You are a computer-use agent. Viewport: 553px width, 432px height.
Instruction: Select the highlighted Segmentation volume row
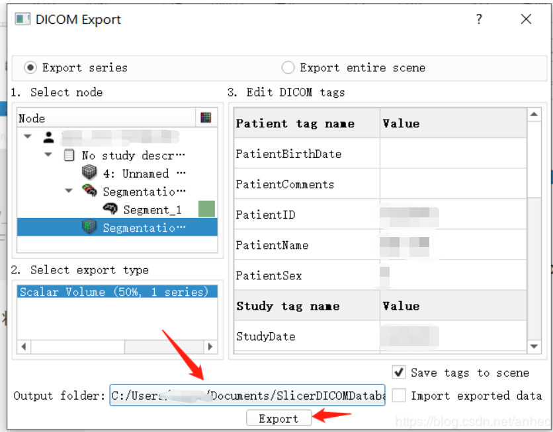tap(117, 227)
